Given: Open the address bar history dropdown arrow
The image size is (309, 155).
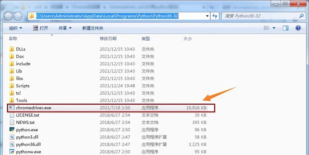Looking at the screenshot, I should (x=207, y=16).
